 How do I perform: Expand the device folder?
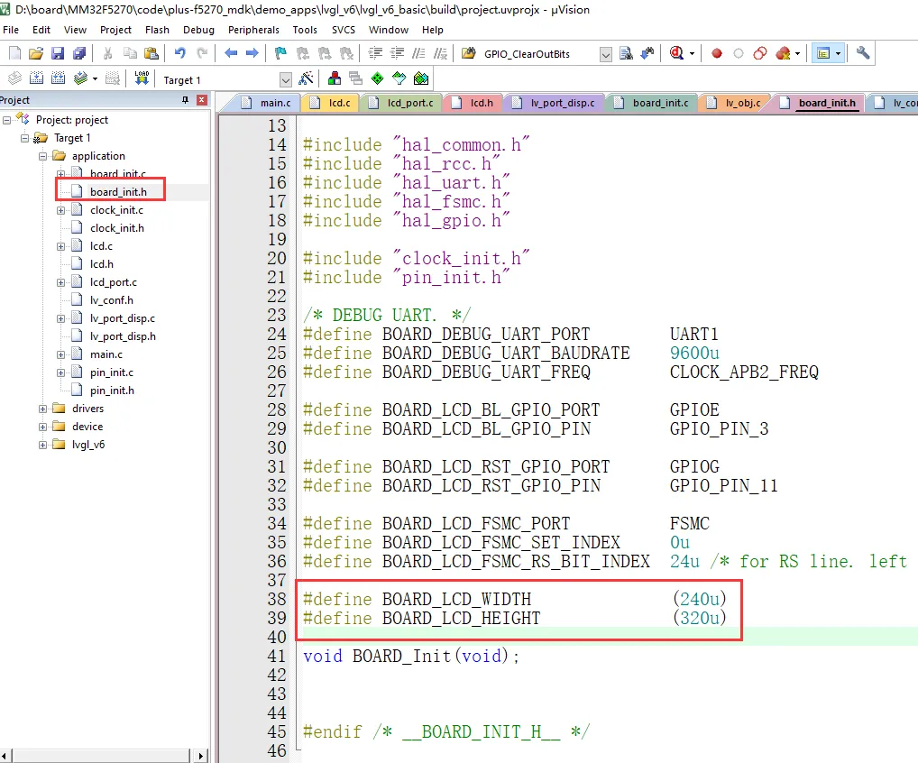pos(42,427)
